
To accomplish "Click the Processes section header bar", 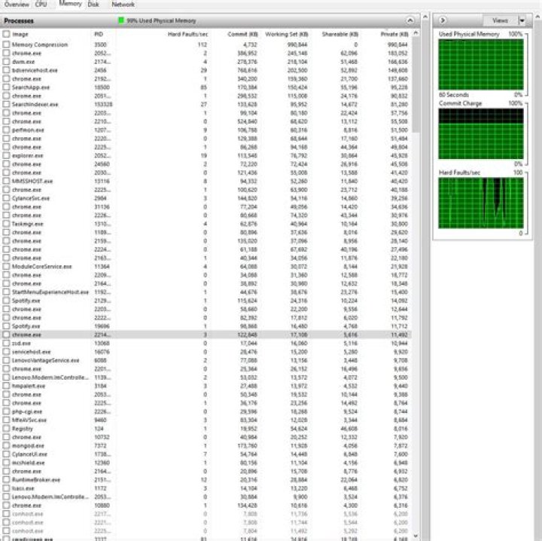I will 210,20.
